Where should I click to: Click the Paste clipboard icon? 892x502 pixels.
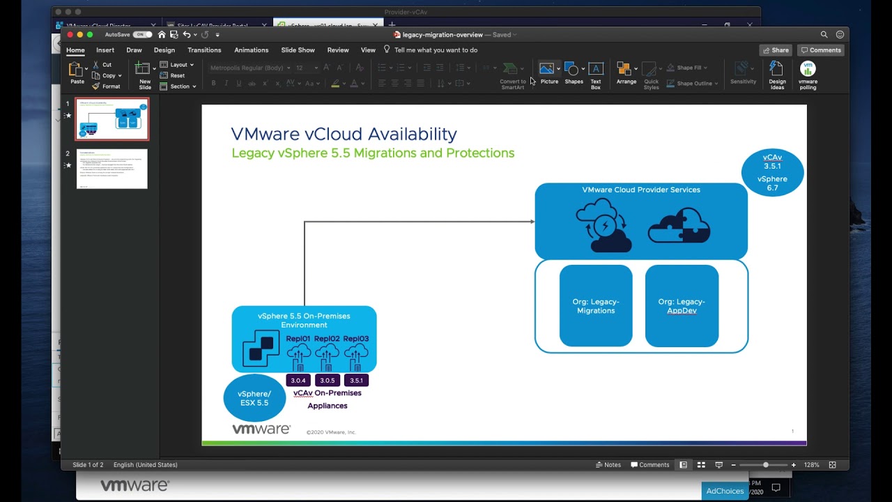click(77, 70)
